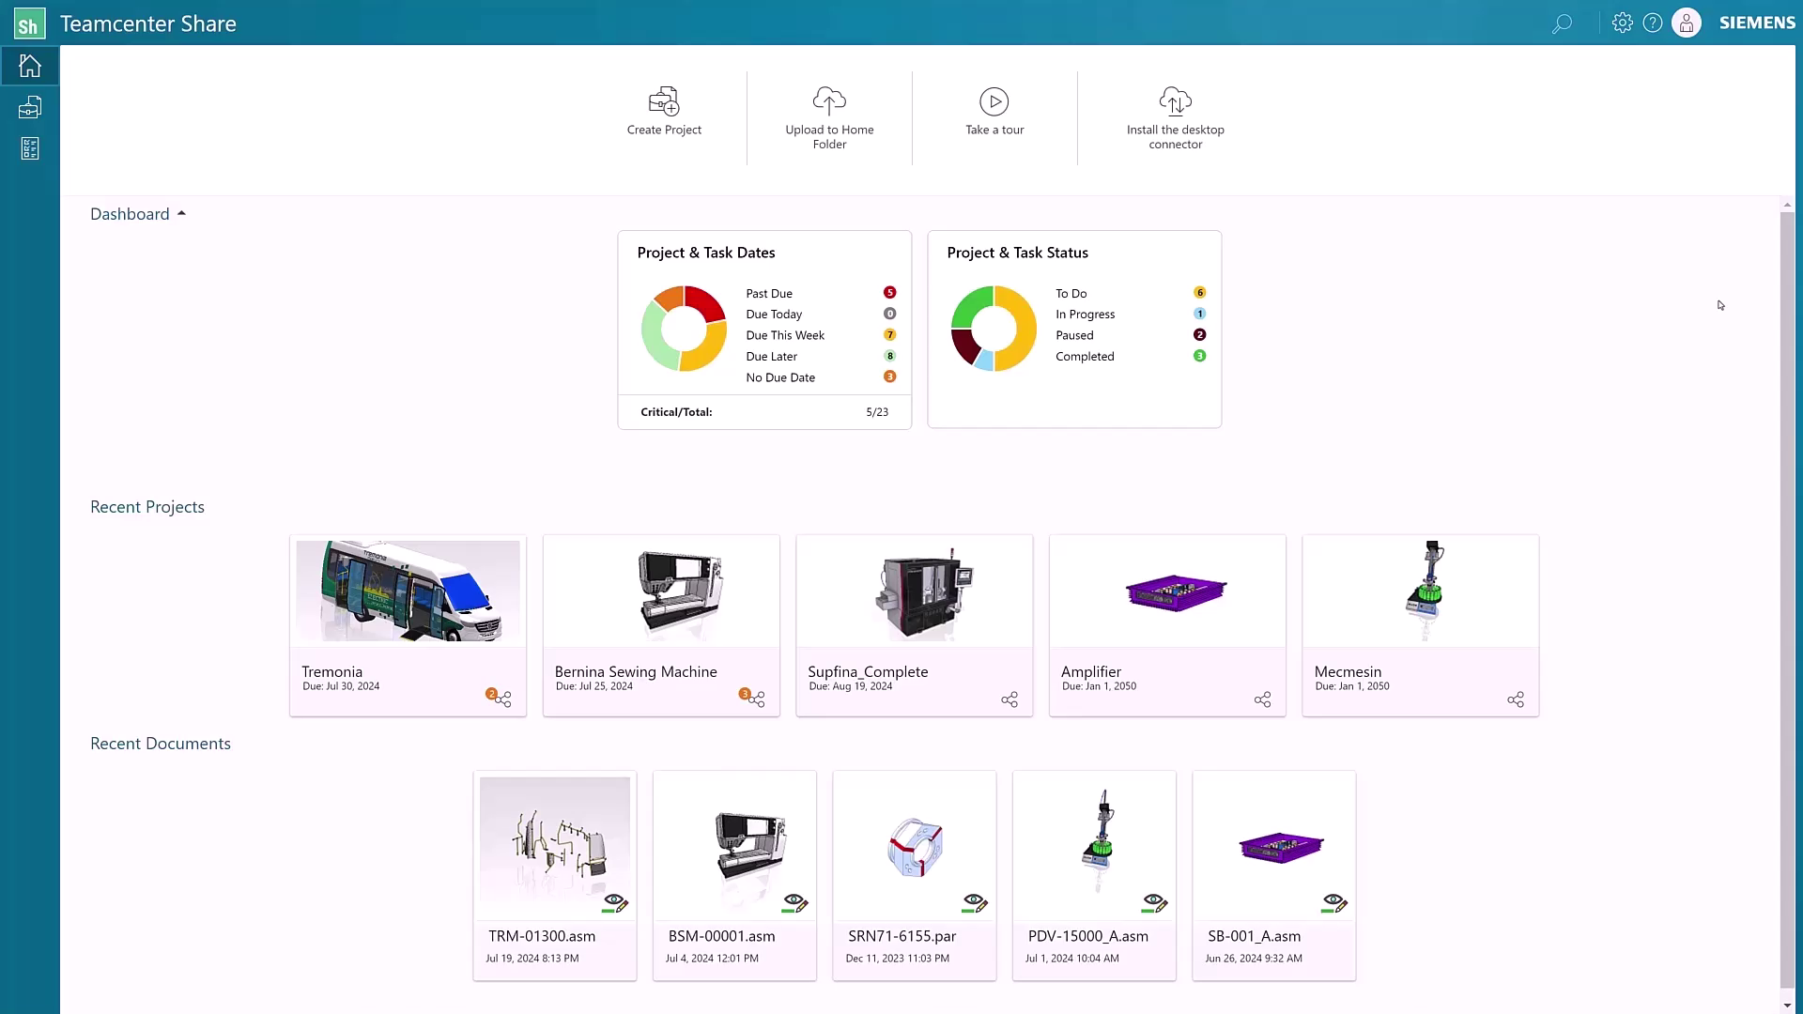The width and height of the screenshot is (1803, 1014).
Task: Click the Due This Week count badge
Action: [x=890, y=335]
